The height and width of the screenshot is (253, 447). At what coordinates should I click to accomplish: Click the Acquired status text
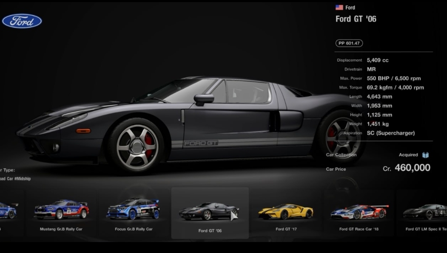pyautogui.click(x=408, y=155)
